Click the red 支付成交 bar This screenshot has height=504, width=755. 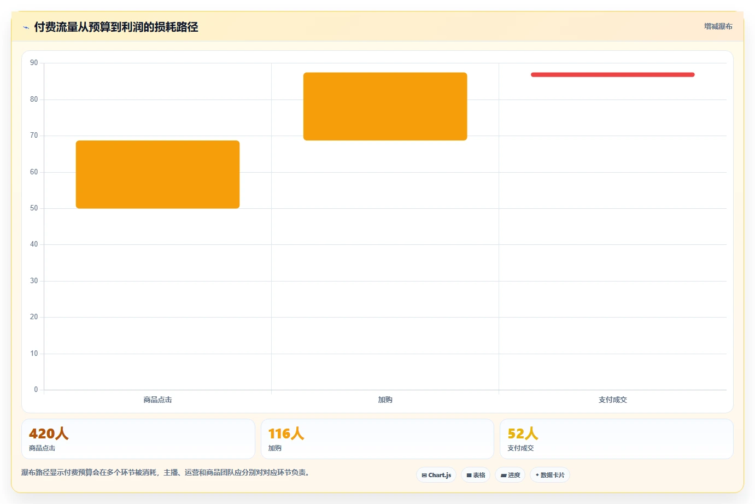(x=613, y=75)
